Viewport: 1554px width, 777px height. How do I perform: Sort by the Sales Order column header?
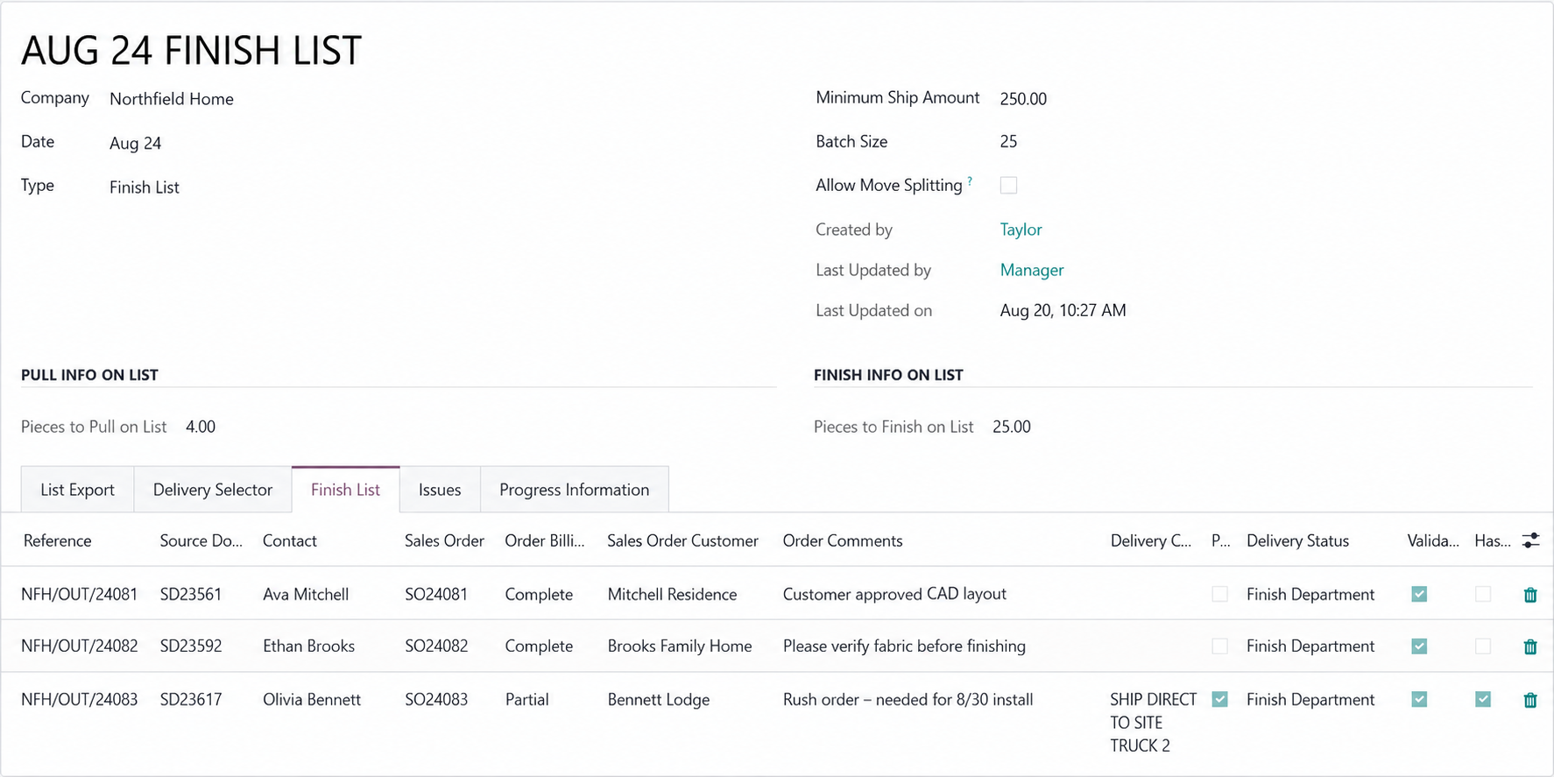pyautogui.click(x=444, y=540)
